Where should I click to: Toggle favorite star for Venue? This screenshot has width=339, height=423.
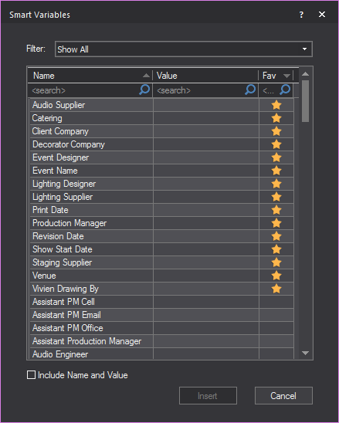pos(276,276)
